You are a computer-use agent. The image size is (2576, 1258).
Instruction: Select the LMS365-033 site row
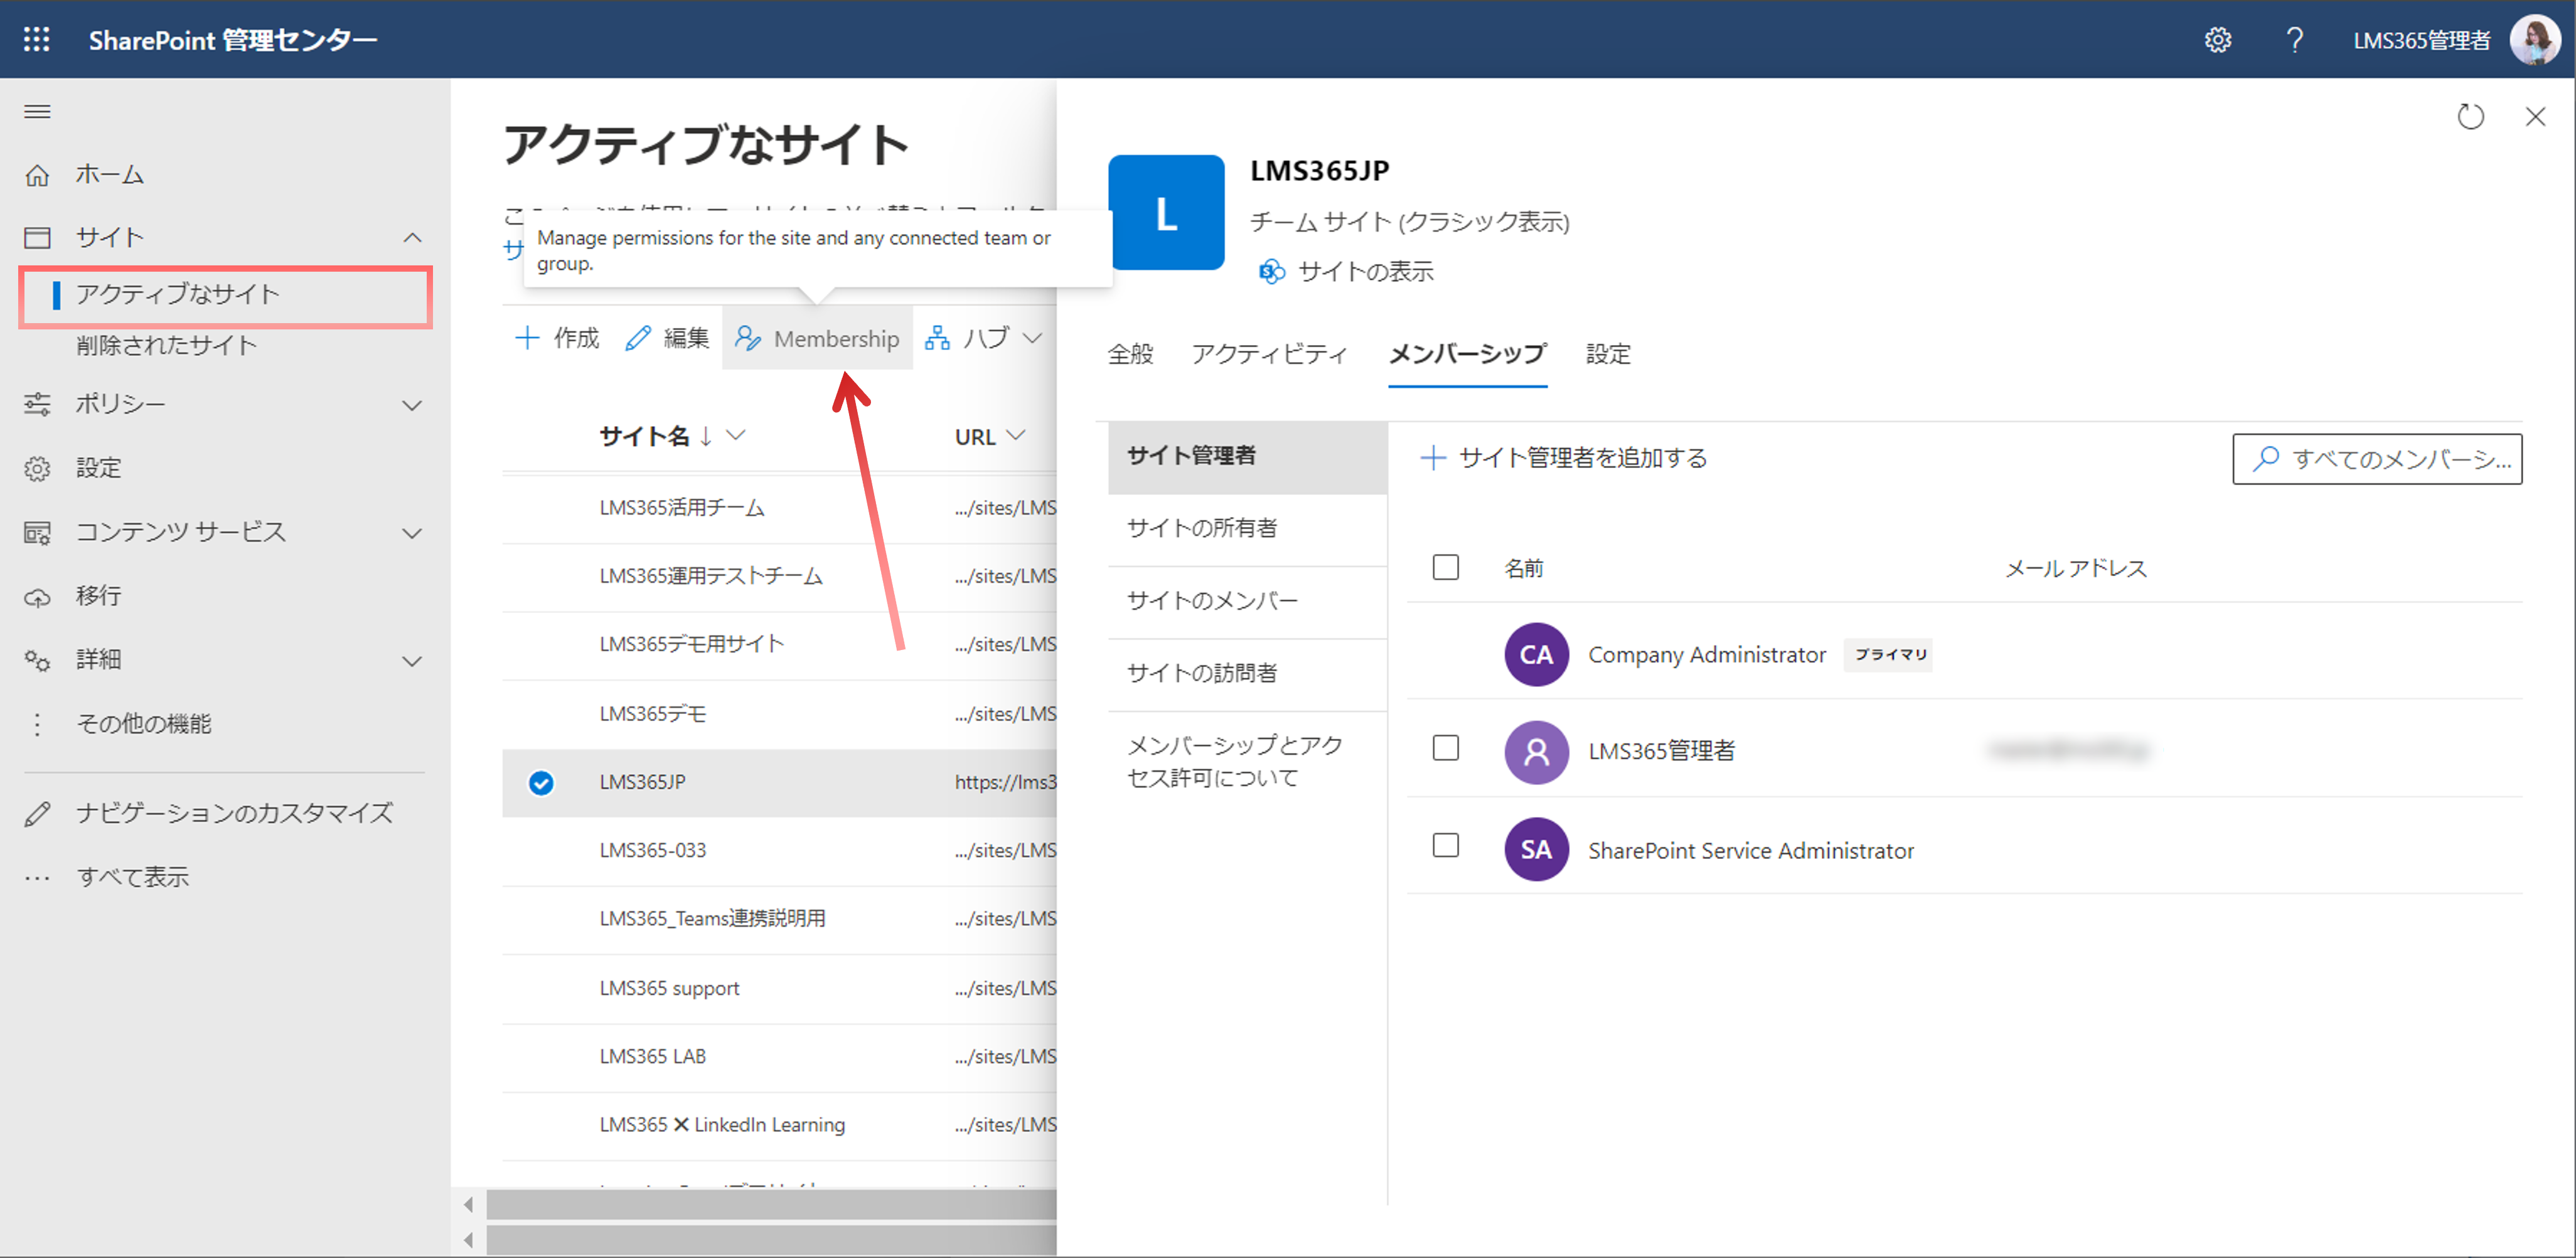(x=779, y=851)
